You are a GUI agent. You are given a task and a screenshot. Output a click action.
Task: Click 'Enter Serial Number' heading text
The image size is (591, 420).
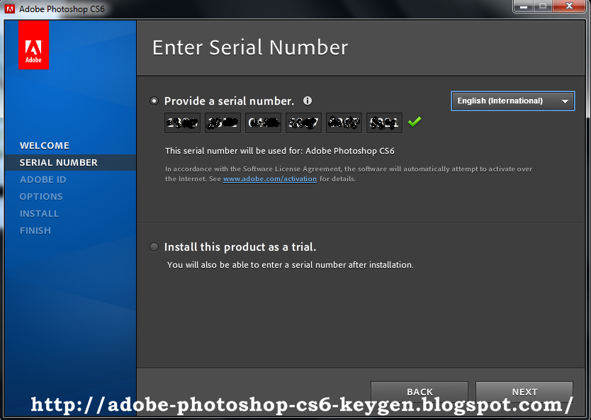[250, 47]
